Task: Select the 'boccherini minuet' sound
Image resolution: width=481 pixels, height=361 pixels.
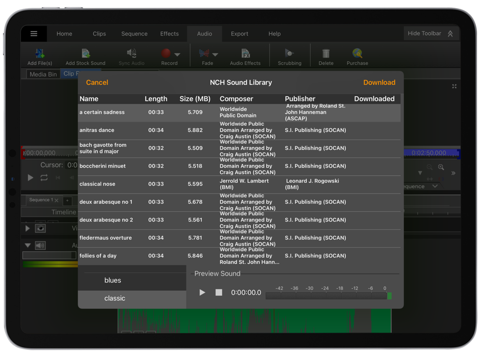Action: (x=239, y=166)
